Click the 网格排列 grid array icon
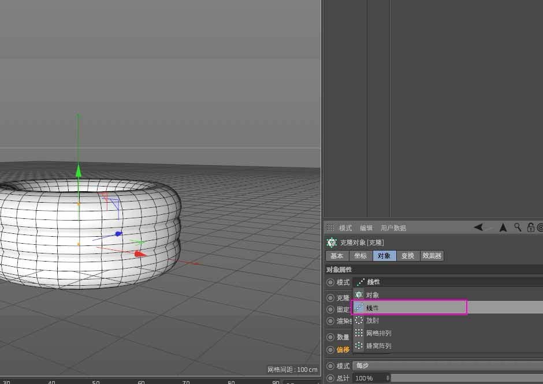This screenshot has height=384, width=543. pyautogui.click(x=359, y=333)
